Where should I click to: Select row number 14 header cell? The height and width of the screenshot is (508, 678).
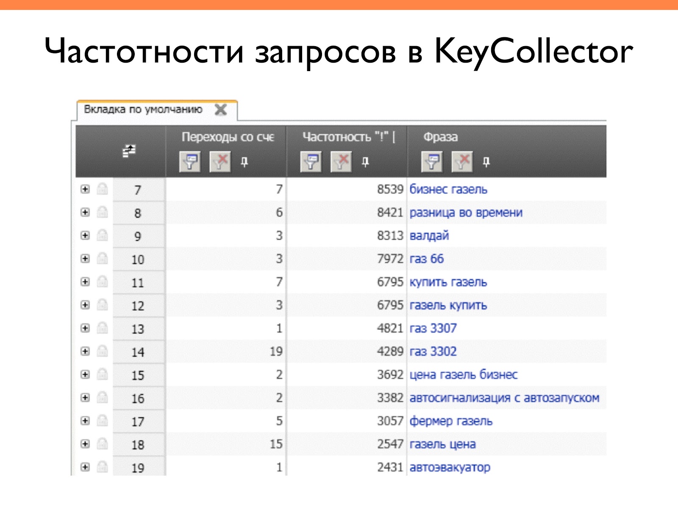[x=139, y=352]
